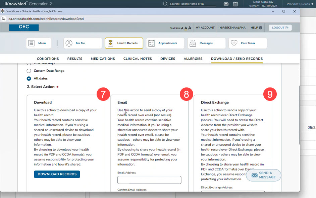This screenshot has width=316, height=198.
Task: Go to the For Me section
Action: 83,43
